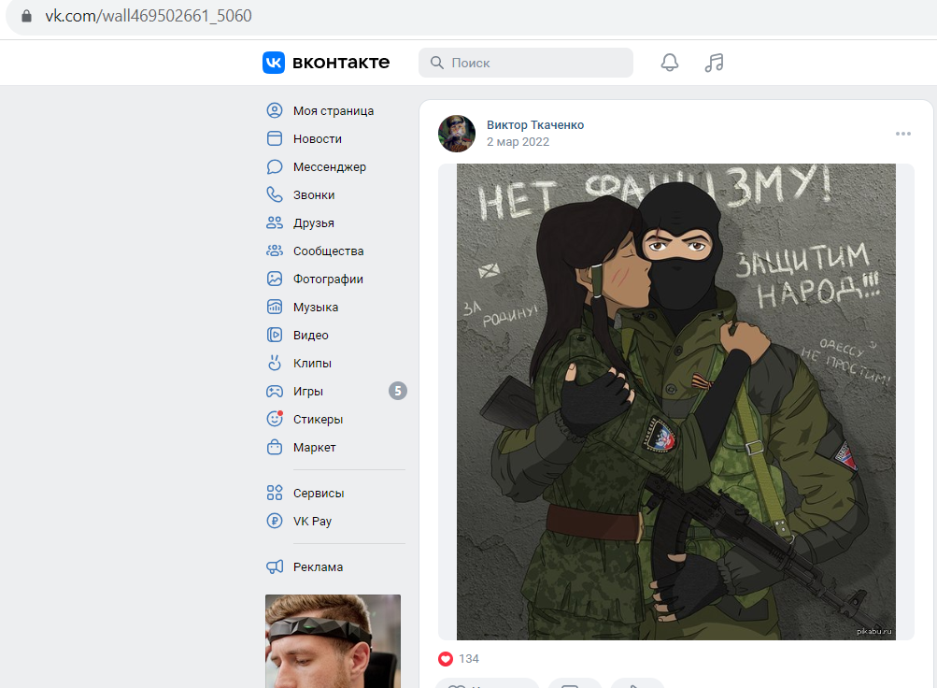Focus the Поиск search field

[526, 63]
